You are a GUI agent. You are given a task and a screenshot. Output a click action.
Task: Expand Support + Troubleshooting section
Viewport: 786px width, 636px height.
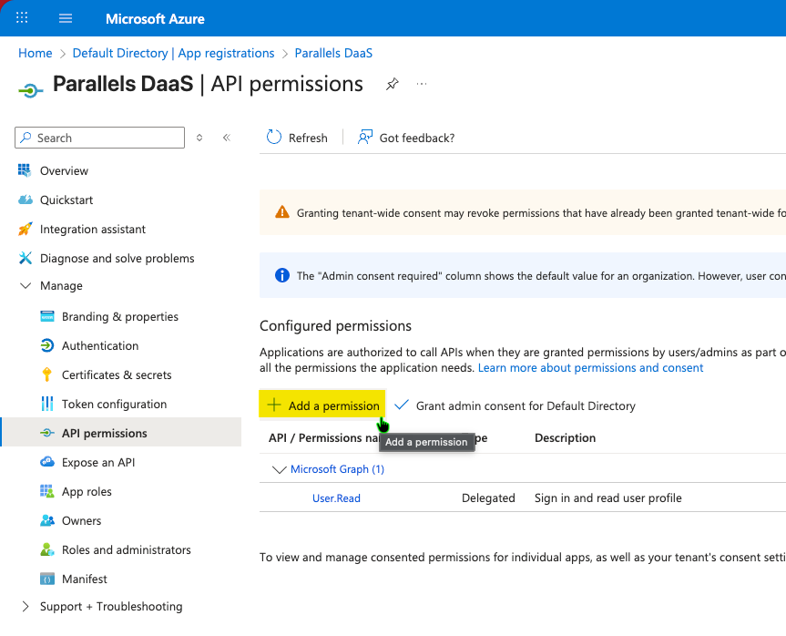[x=26, y=607]
